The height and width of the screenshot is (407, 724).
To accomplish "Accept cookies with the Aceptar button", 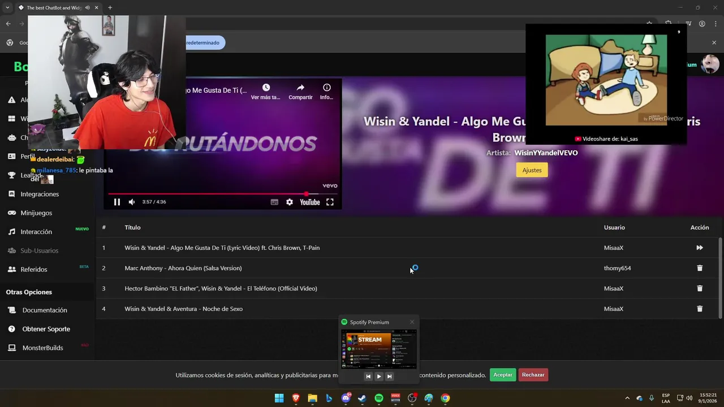I will coord(503,375).
